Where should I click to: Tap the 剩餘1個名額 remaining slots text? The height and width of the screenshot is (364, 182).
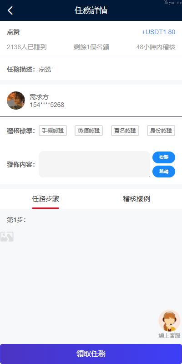pos(91,47)
